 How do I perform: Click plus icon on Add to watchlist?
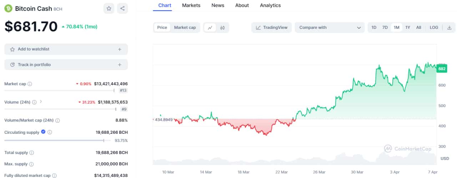[120, 49]
